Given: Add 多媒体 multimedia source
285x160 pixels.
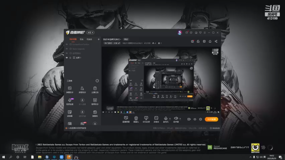Looking at the screenshot, I should [156, 119].
